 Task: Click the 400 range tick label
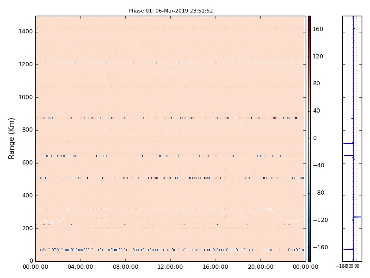pyautogui.click(x=27, y=196)
